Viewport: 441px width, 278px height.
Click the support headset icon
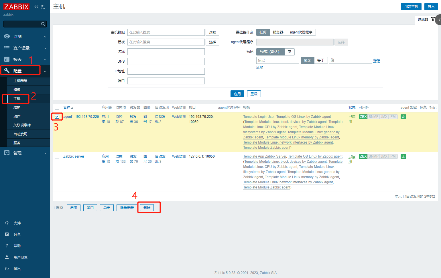[x=7, y=223]
